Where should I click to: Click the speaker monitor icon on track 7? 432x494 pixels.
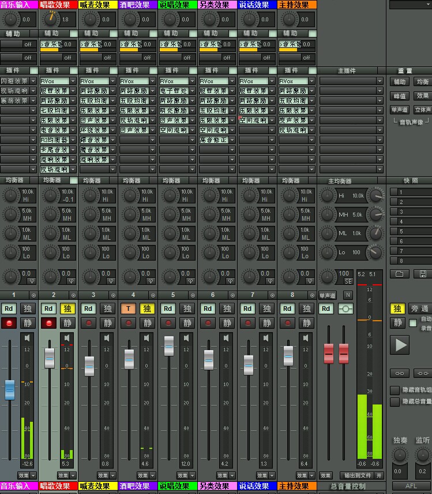tap(266, 338)
